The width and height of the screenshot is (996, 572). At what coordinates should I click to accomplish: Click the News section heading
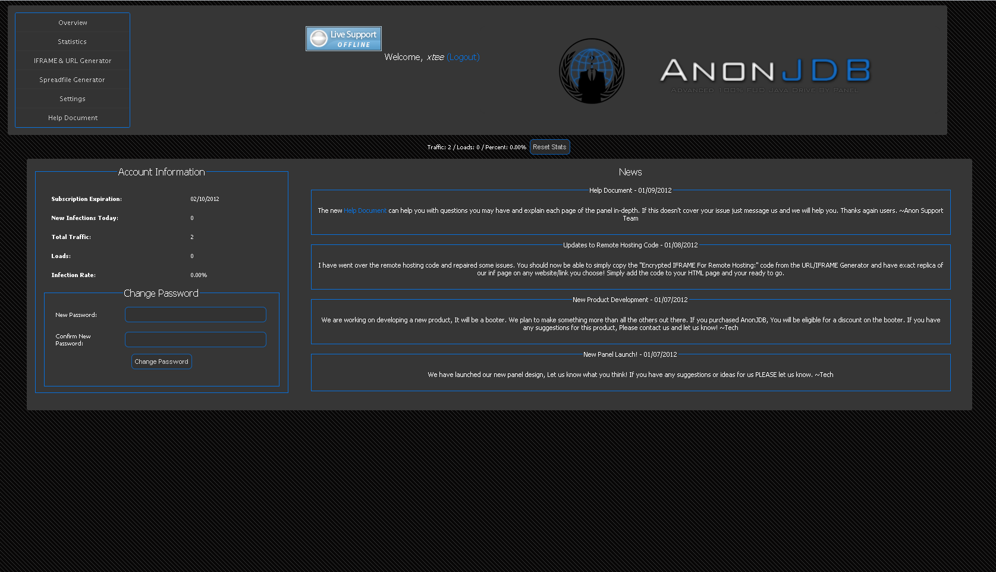pos(630,172)
